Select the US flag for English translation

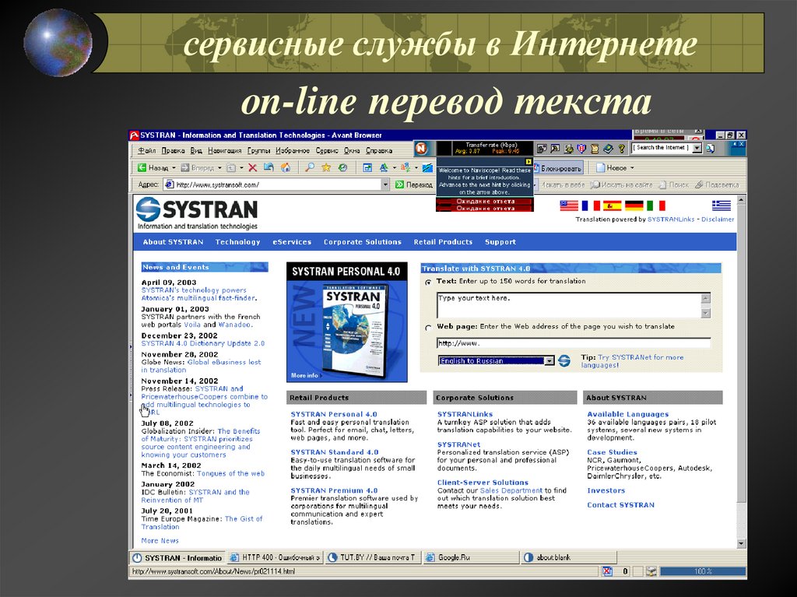coord(567,205)
